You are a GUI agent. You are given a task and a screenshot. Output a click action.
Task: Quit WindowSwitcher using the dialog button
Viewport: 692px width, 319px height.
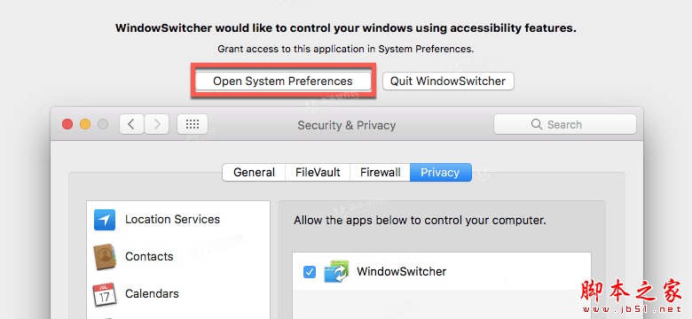click(x=448, y=81)
